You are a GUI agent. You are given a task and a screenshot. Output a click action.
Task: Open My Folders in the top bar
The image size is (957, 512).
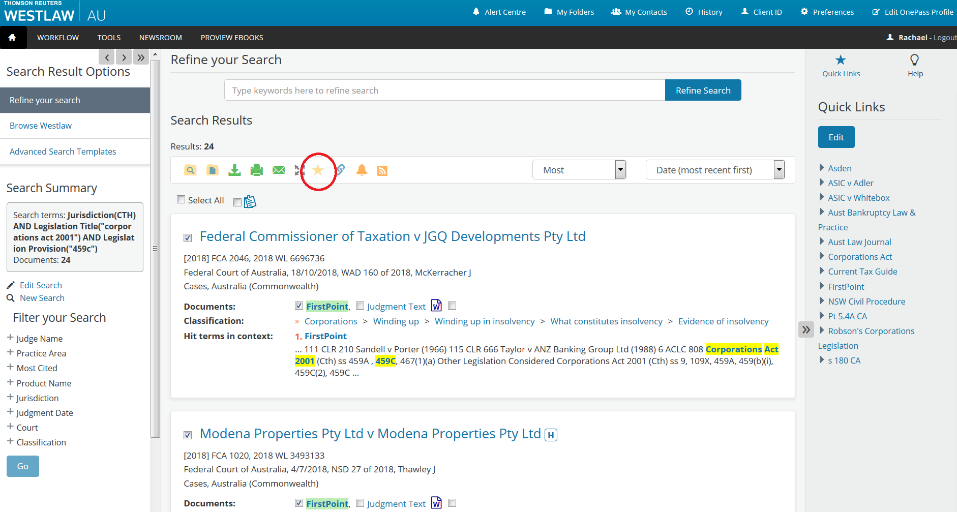[569, 12]
